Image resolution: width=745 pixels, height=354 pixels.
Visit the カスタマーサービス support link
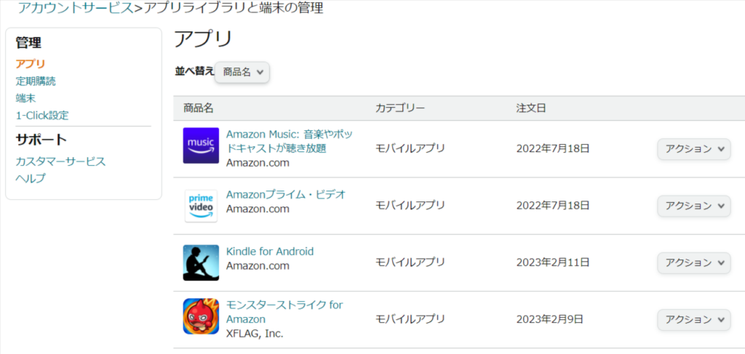coord(61,161)
